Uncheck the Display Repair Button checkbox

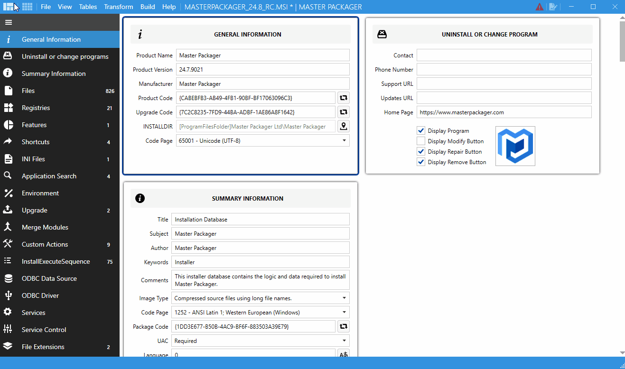pos(421,151)
